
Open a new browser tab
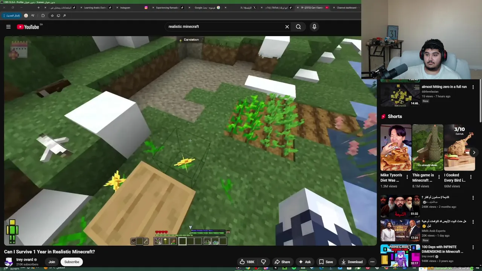(x=38, y=8)
